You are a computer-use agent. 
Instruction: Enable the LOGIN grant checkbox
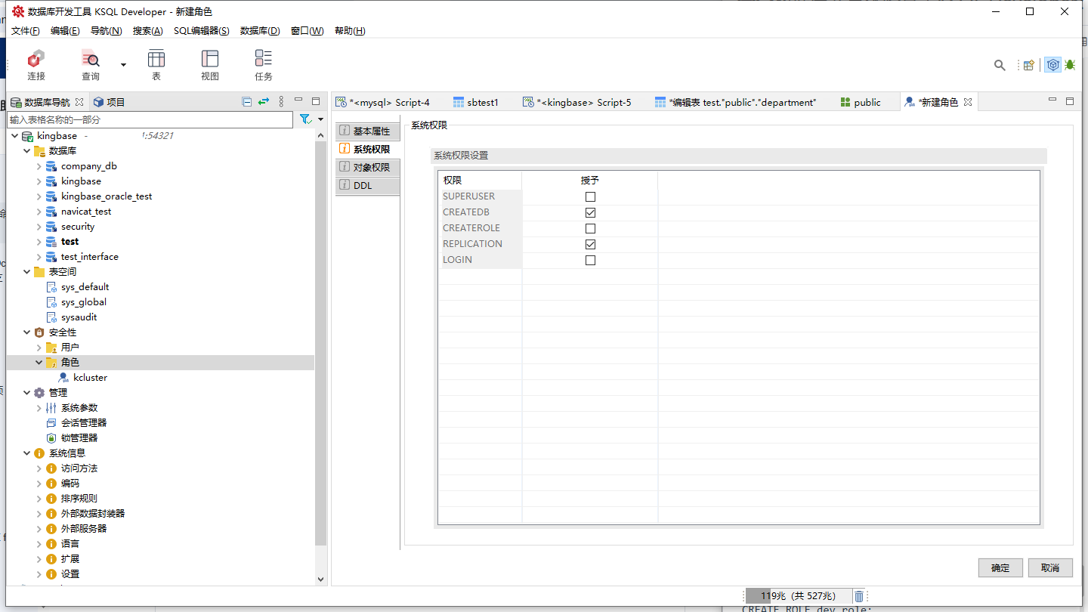(590, 260)
